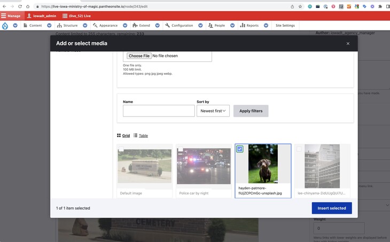
Task: Switch to Table view
Action: tap(141, 136)
